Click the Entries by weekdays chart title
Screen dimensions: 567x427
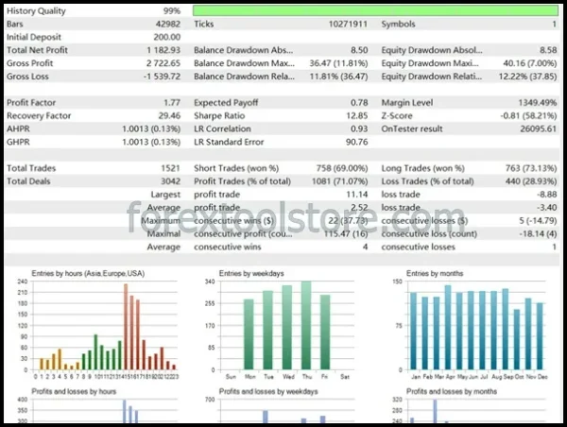[x=251, y=273]
